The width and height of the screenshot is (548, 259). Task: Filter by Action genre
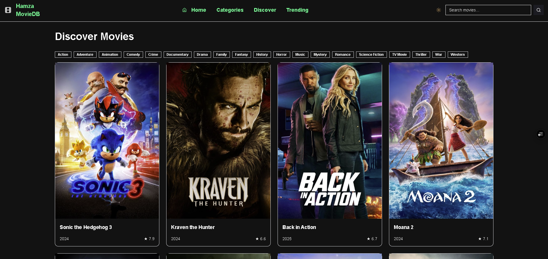click(x=63, y=55)
